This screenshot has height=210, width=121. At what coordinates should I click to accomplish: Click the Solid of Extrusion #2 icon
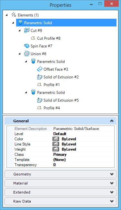pos(40,77)
